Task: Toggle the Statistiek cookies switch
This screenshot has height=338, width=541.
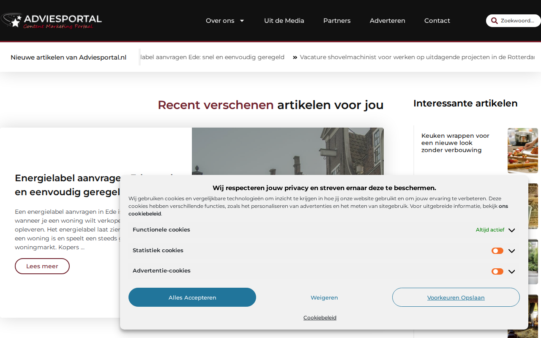Action: pyautogui.click(x=497, y=251)
